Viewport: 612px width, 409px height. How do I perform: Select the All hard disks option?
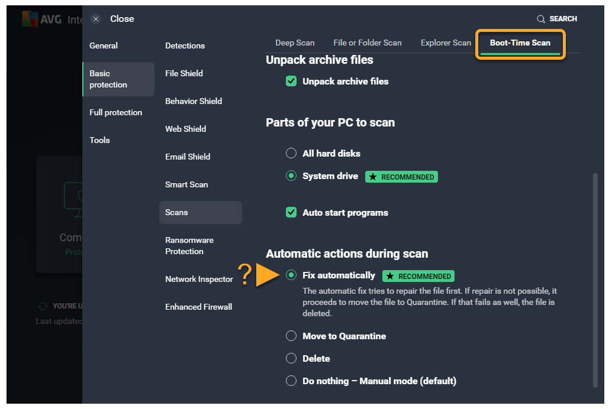coord(291,154)
